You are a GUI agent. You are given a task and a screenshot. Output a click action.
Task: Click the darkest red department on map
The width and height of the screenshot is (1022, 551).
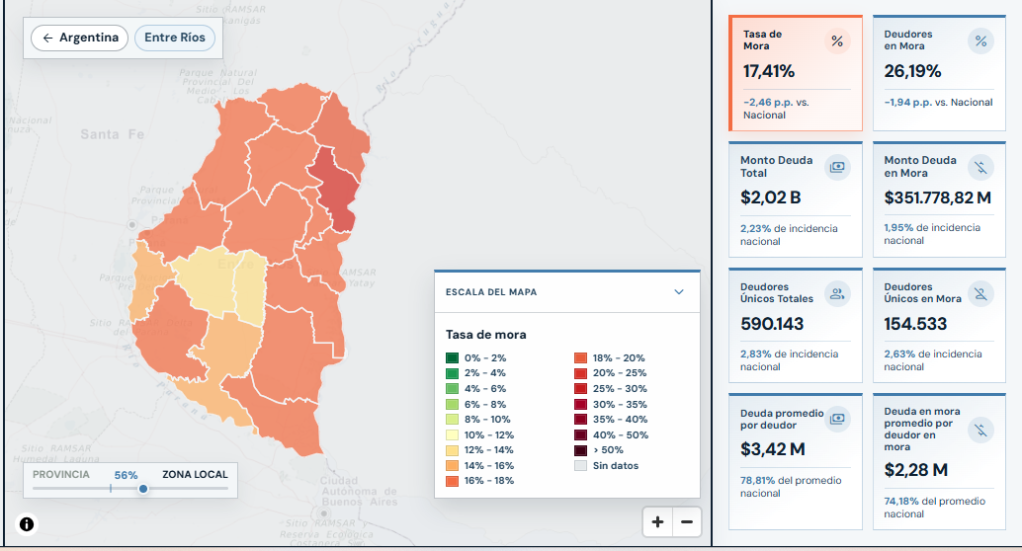tap(336, 189)
